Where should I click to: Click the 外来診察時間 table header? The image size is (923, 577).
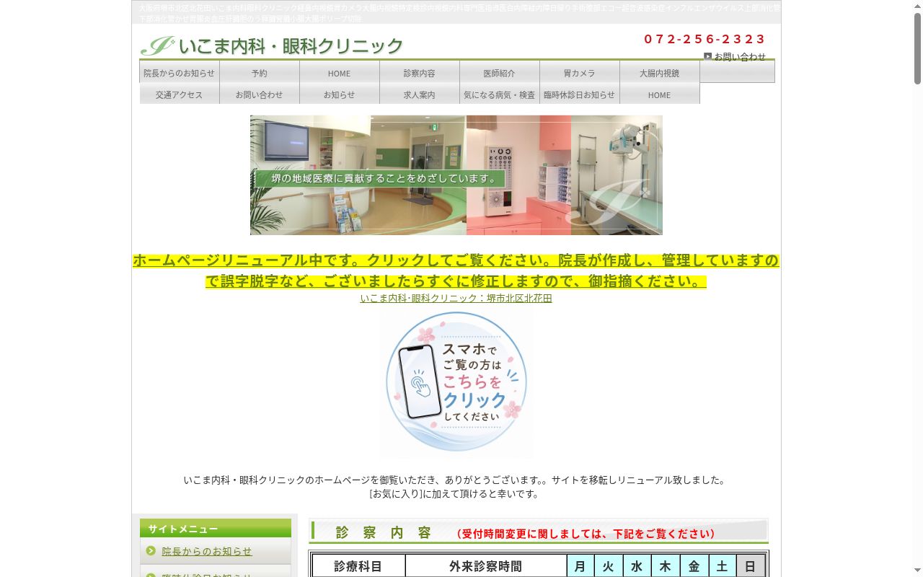coord(486,566)
